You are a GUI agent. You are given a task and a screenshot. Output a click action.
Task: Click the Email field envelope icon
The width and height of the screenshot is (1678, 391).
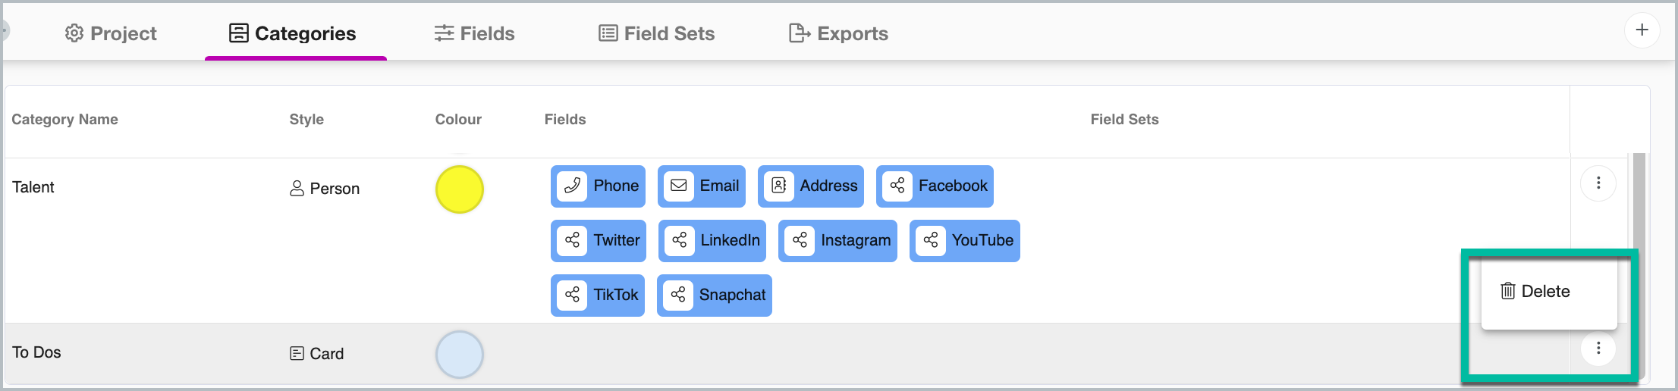(x=679, y=186)
